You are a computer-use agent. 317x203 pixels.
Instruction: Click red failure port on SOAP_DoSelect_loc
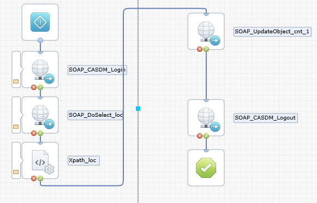[34, 133]
